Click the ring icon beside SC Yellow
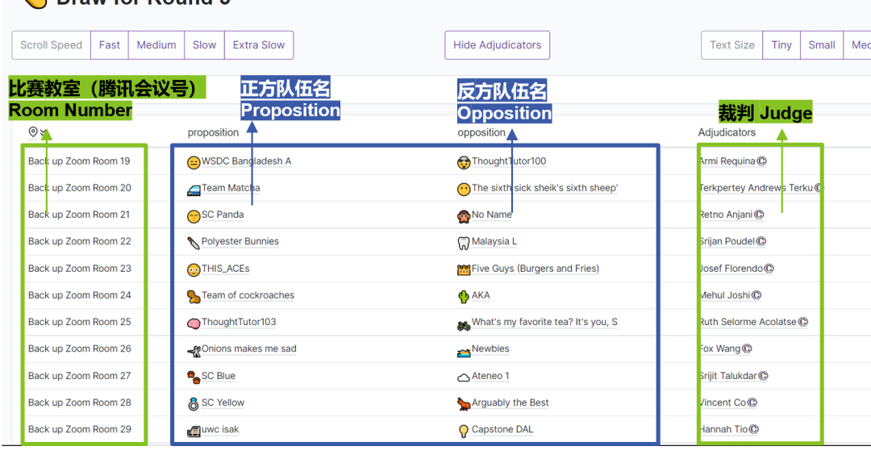 tap(194, 403)
